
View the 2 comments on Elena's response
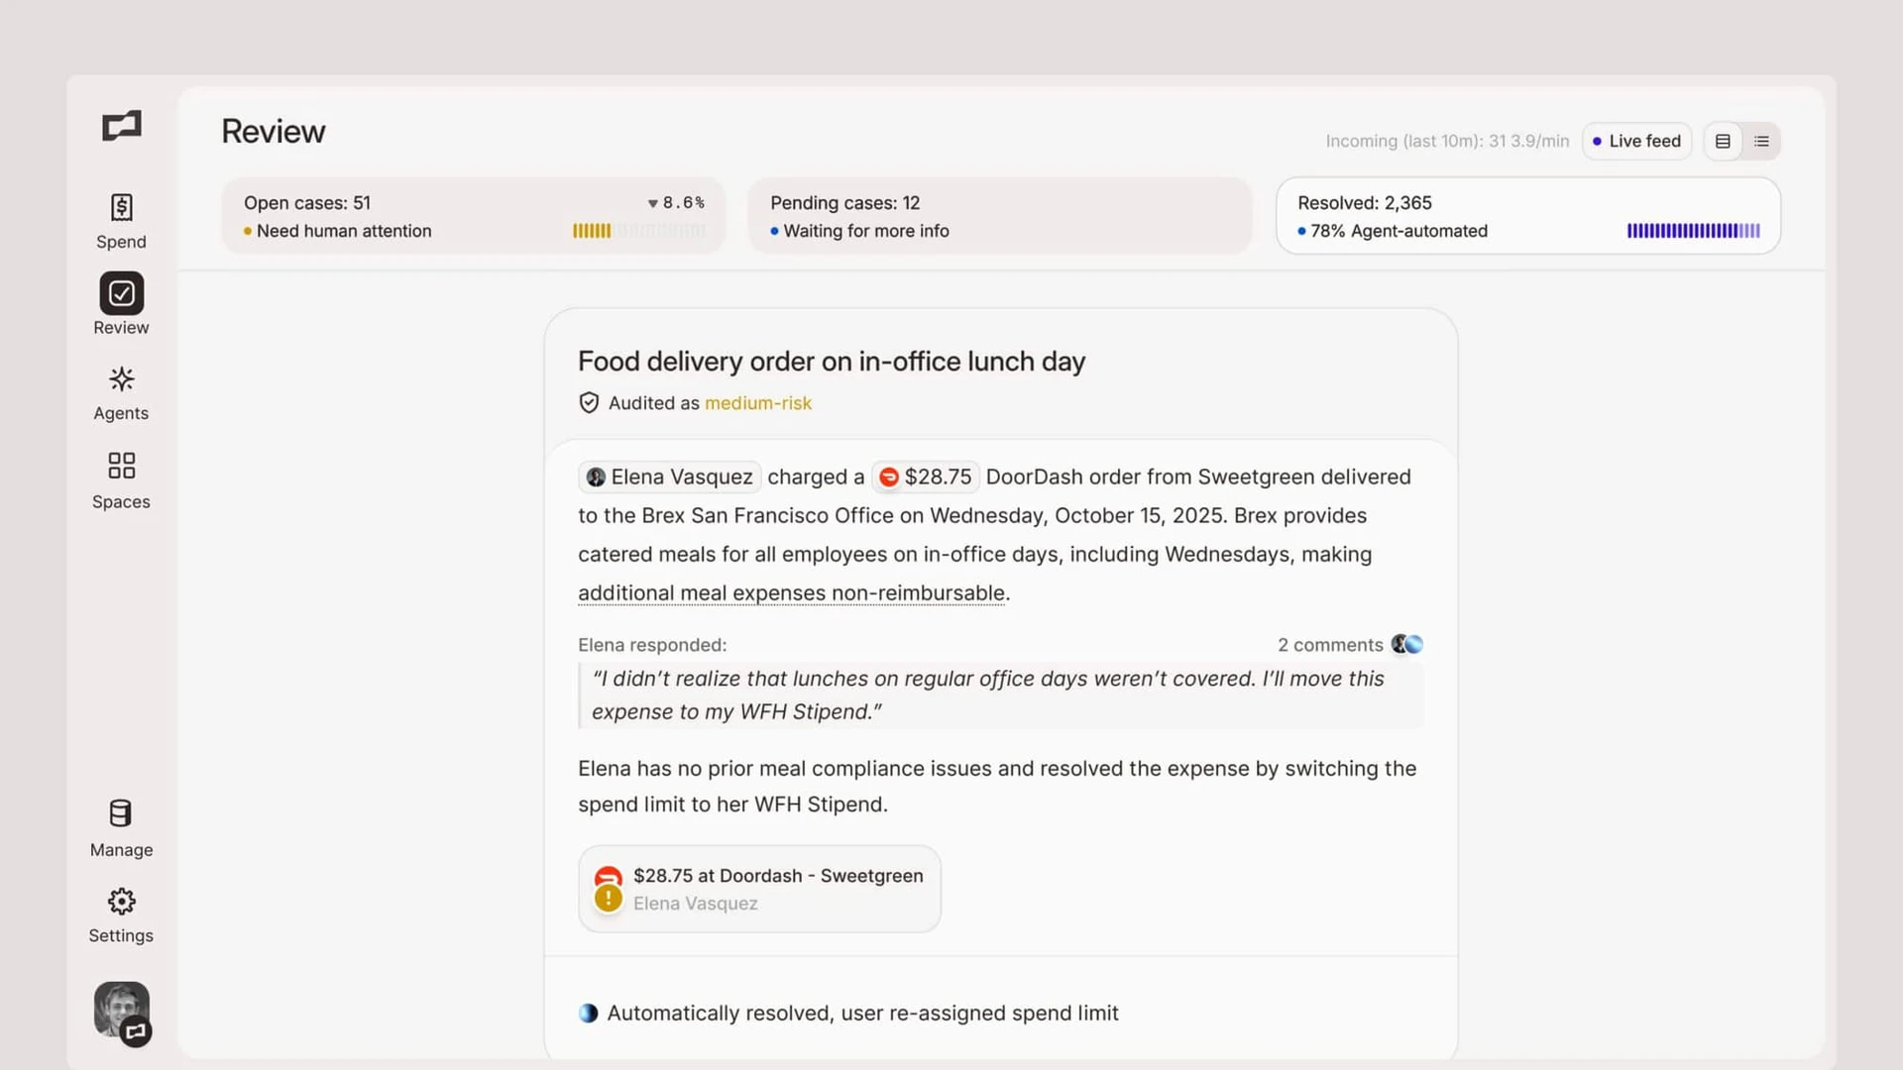[1330, 644]
